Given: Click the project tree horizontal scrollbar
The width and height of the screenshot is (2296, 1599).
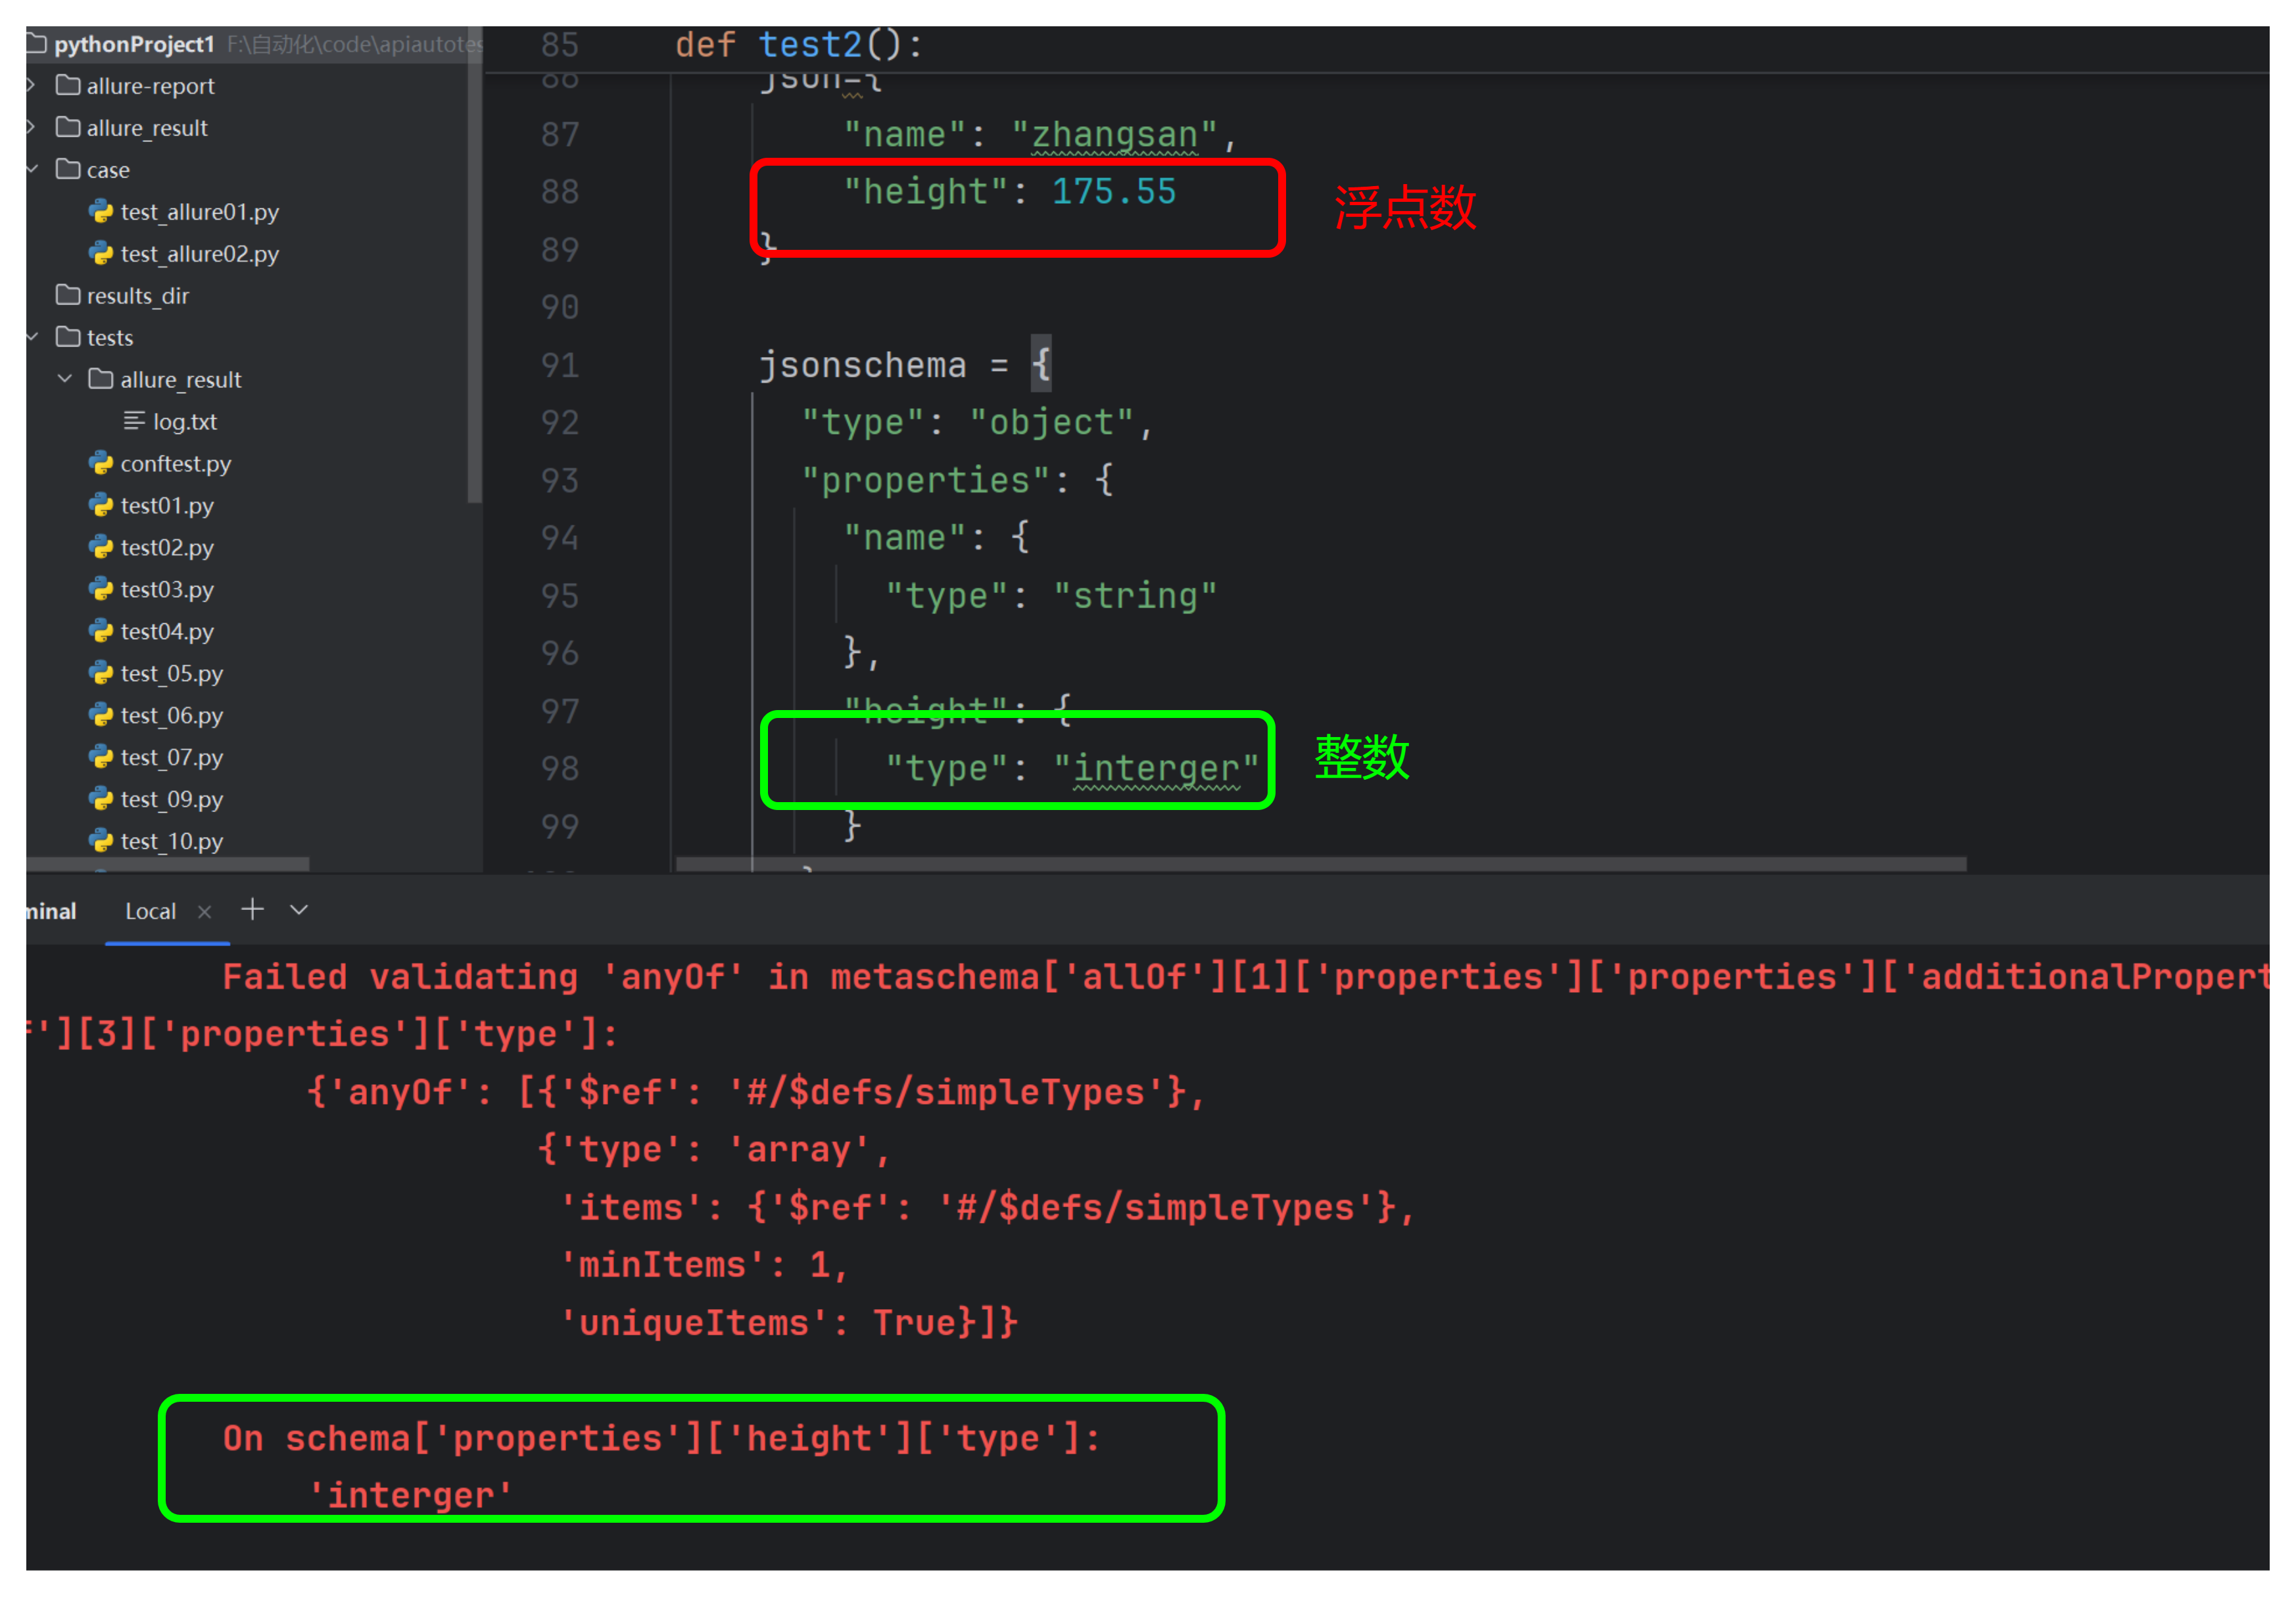Looking at the screenshot, I should 168,864.
